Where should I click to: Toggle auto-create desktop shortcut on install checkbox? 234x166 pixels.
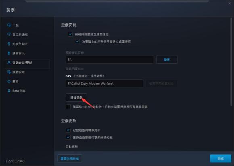pyautogui.click(x=70, y=34)
